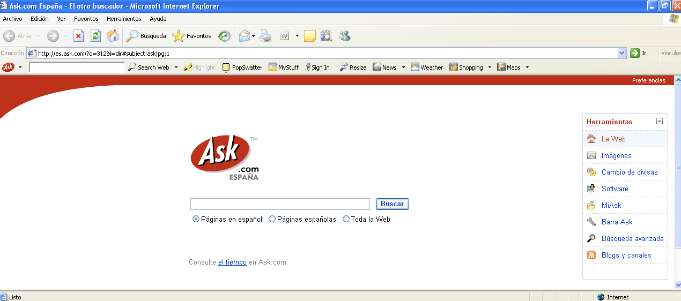This screenshot has height=301, width=681.
Task: Open the Shopping dropdown arrow
Action: pos(490,67)
